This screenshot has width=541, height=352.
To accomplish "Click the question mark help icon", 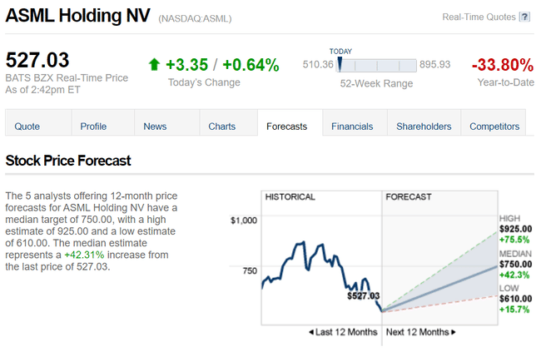I will (x=524, y=17).
